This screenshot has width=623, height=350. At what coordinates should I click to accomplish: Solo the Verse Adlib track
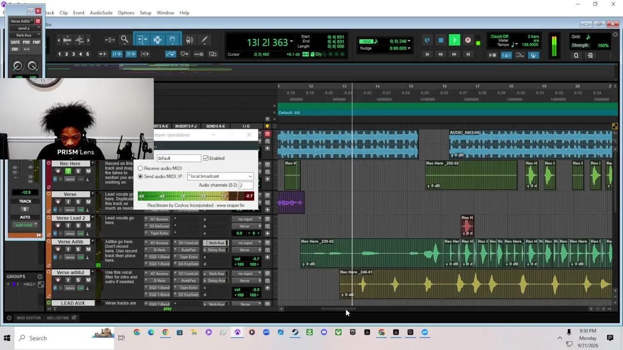[x=78, y=249]
